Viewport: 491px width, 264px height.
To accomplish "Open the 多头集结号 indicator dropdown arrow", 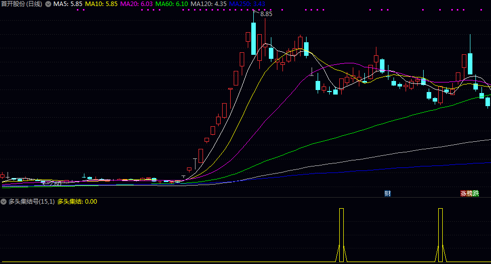I will [4, 202].
